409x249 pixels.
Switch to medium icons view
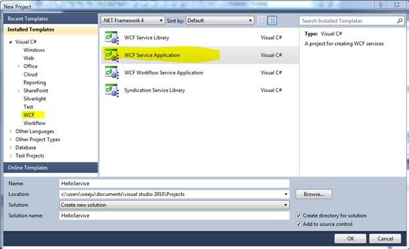[272, 20]
